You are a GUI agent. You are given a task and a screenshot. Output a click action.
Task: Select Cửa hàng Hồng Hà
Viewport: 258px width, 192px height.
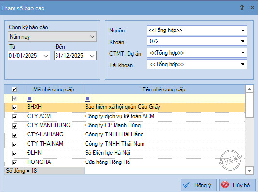pyautogui.click(x=107, y=162)
